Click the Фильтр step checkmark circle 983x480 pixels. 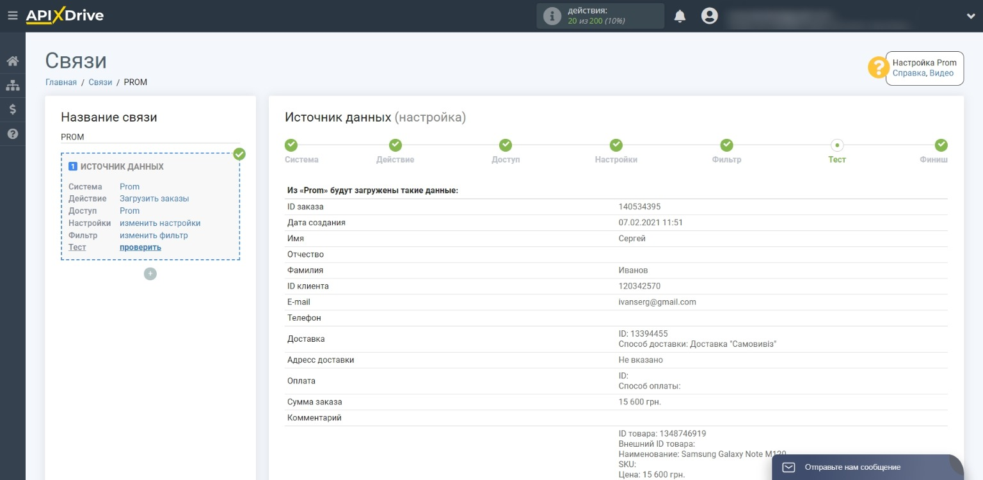[727, 145]
